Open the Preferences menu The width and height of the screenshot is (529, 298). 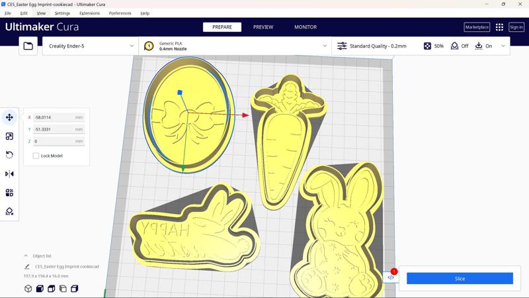coord(120,13)
